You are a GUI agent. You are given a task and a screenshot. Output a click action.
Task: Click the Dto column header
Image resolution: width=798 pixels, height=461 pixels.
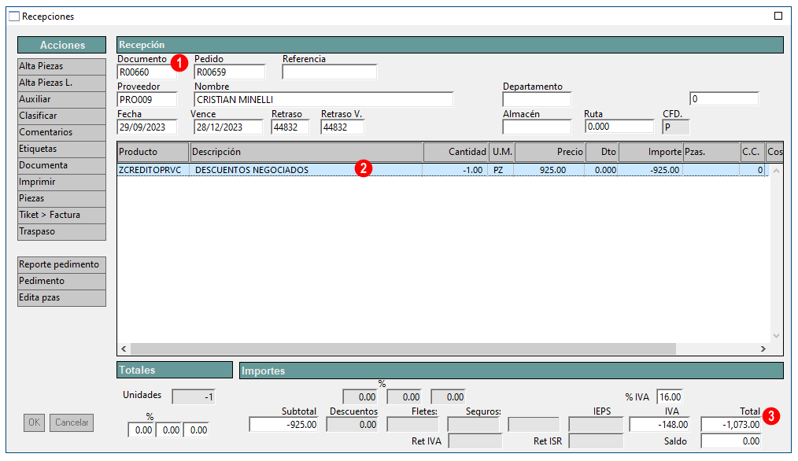pyautogui.click(x=602, y=152)
